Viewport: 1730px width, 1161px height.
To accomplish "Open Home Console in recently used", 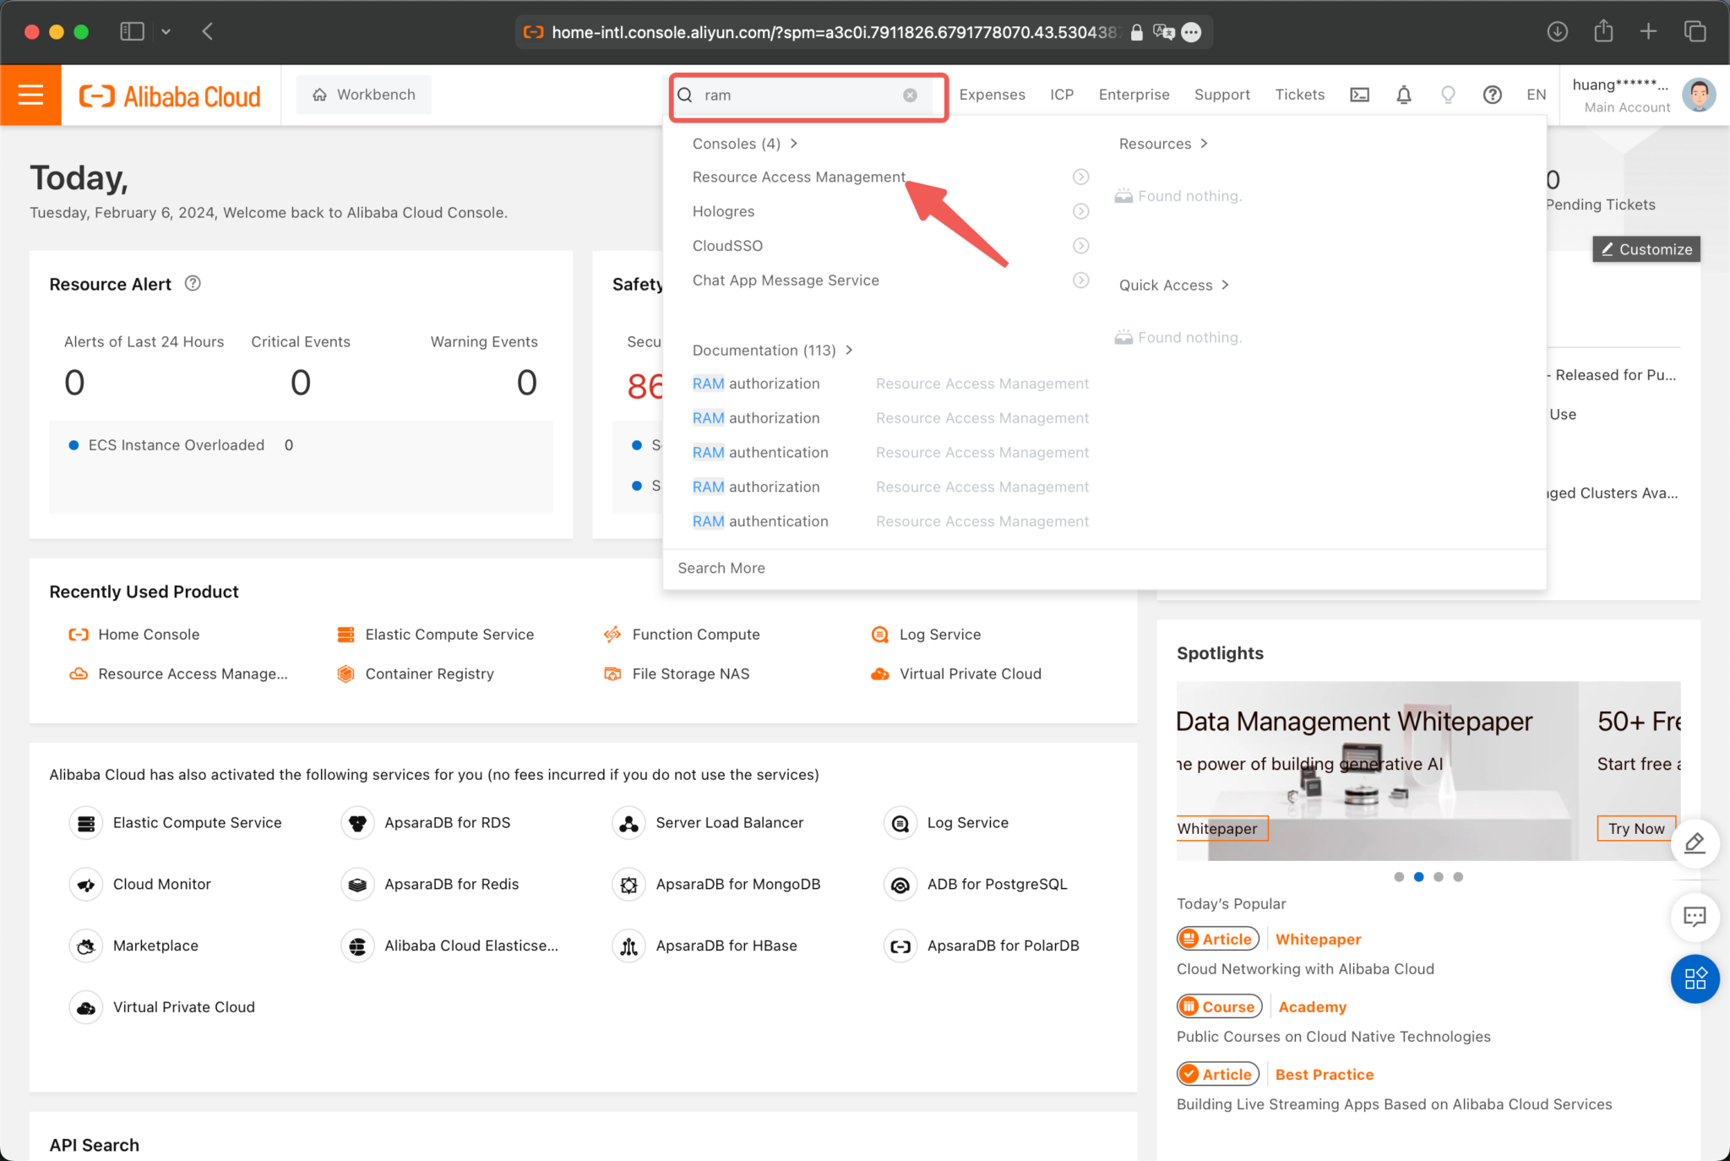I will 134,634.
